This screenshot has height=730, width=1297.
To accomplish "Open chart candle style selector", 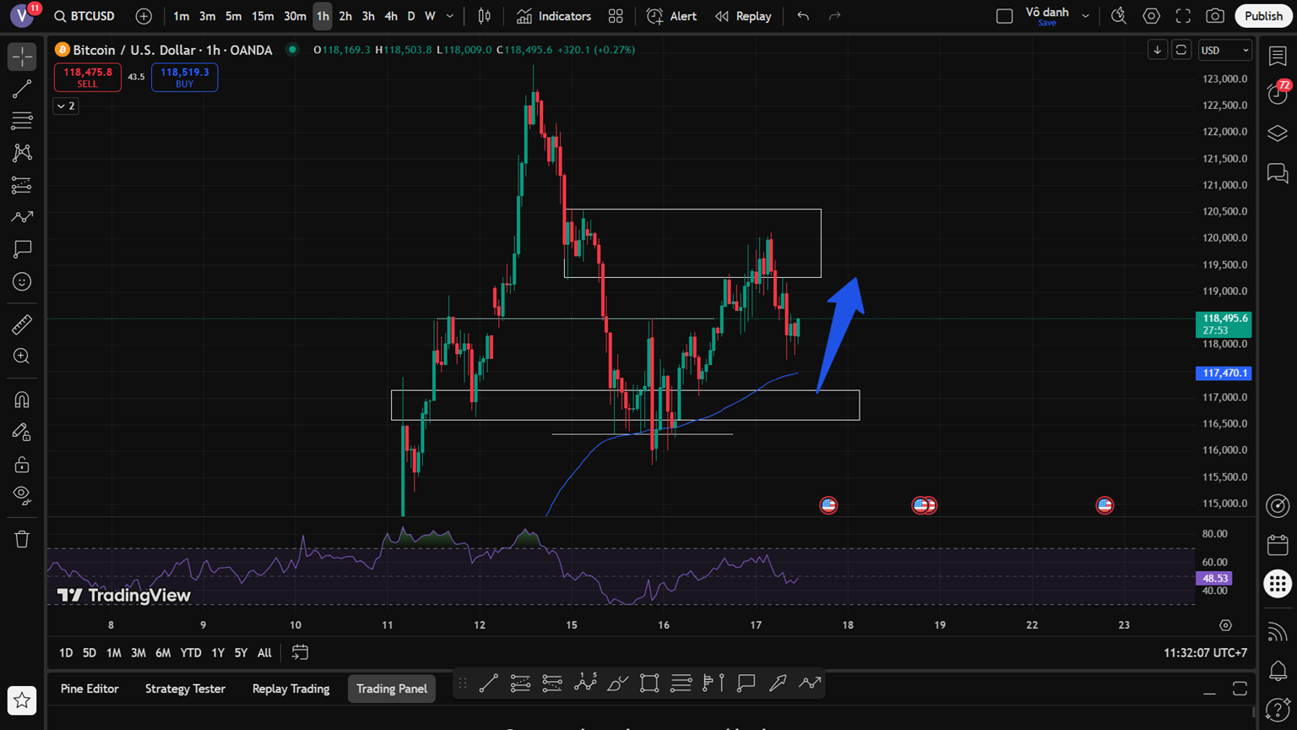I will 485,16.
